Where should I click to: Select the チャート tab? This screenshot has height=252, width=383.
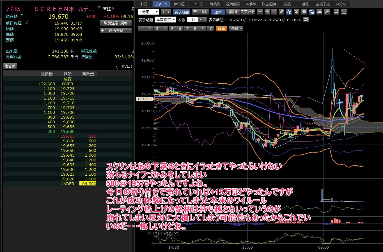[x=161, y=4]
